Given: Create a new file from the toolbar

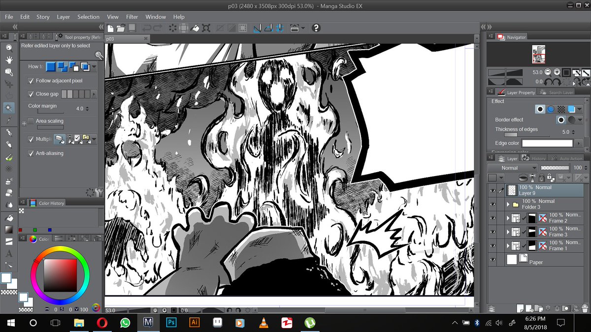Looking at the screenshot, I should point(111,28).
